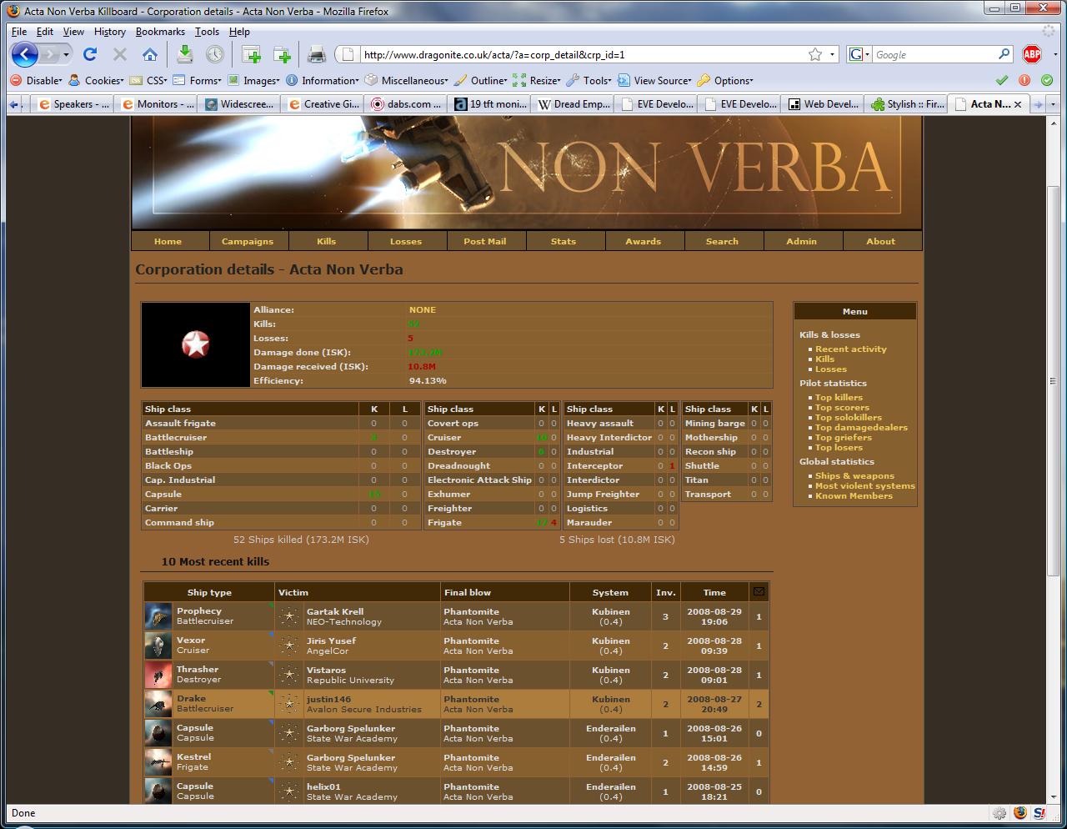The image size is (1067, 829).
Task: Open the View Source dropdown
Action: coord(654,81)
